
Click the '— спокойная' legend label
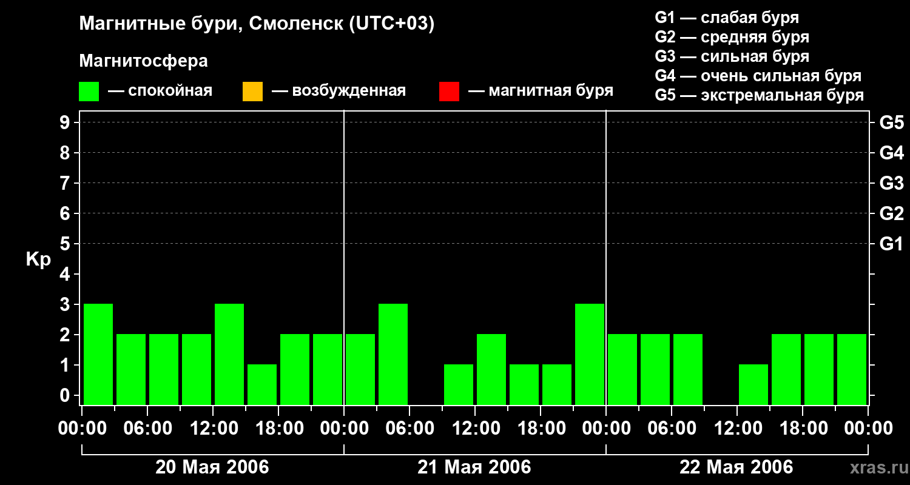(x=160, y=91)
